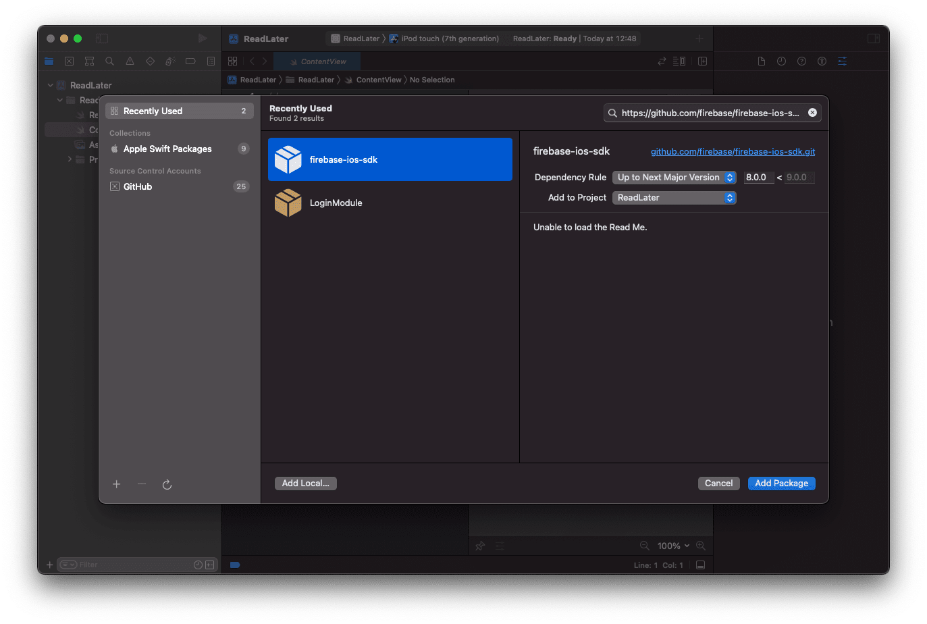Screen dimensions: 927x624
Task: Open the Find navigator magnifier icon
Action: (109, 61)
